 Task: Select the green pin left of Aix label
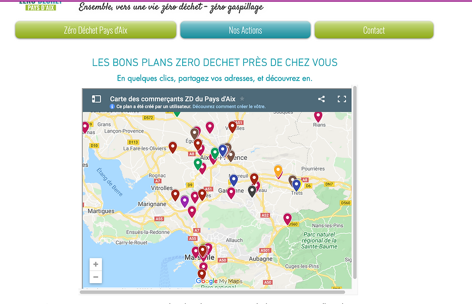pyautogui.click(x=215, y=153)
